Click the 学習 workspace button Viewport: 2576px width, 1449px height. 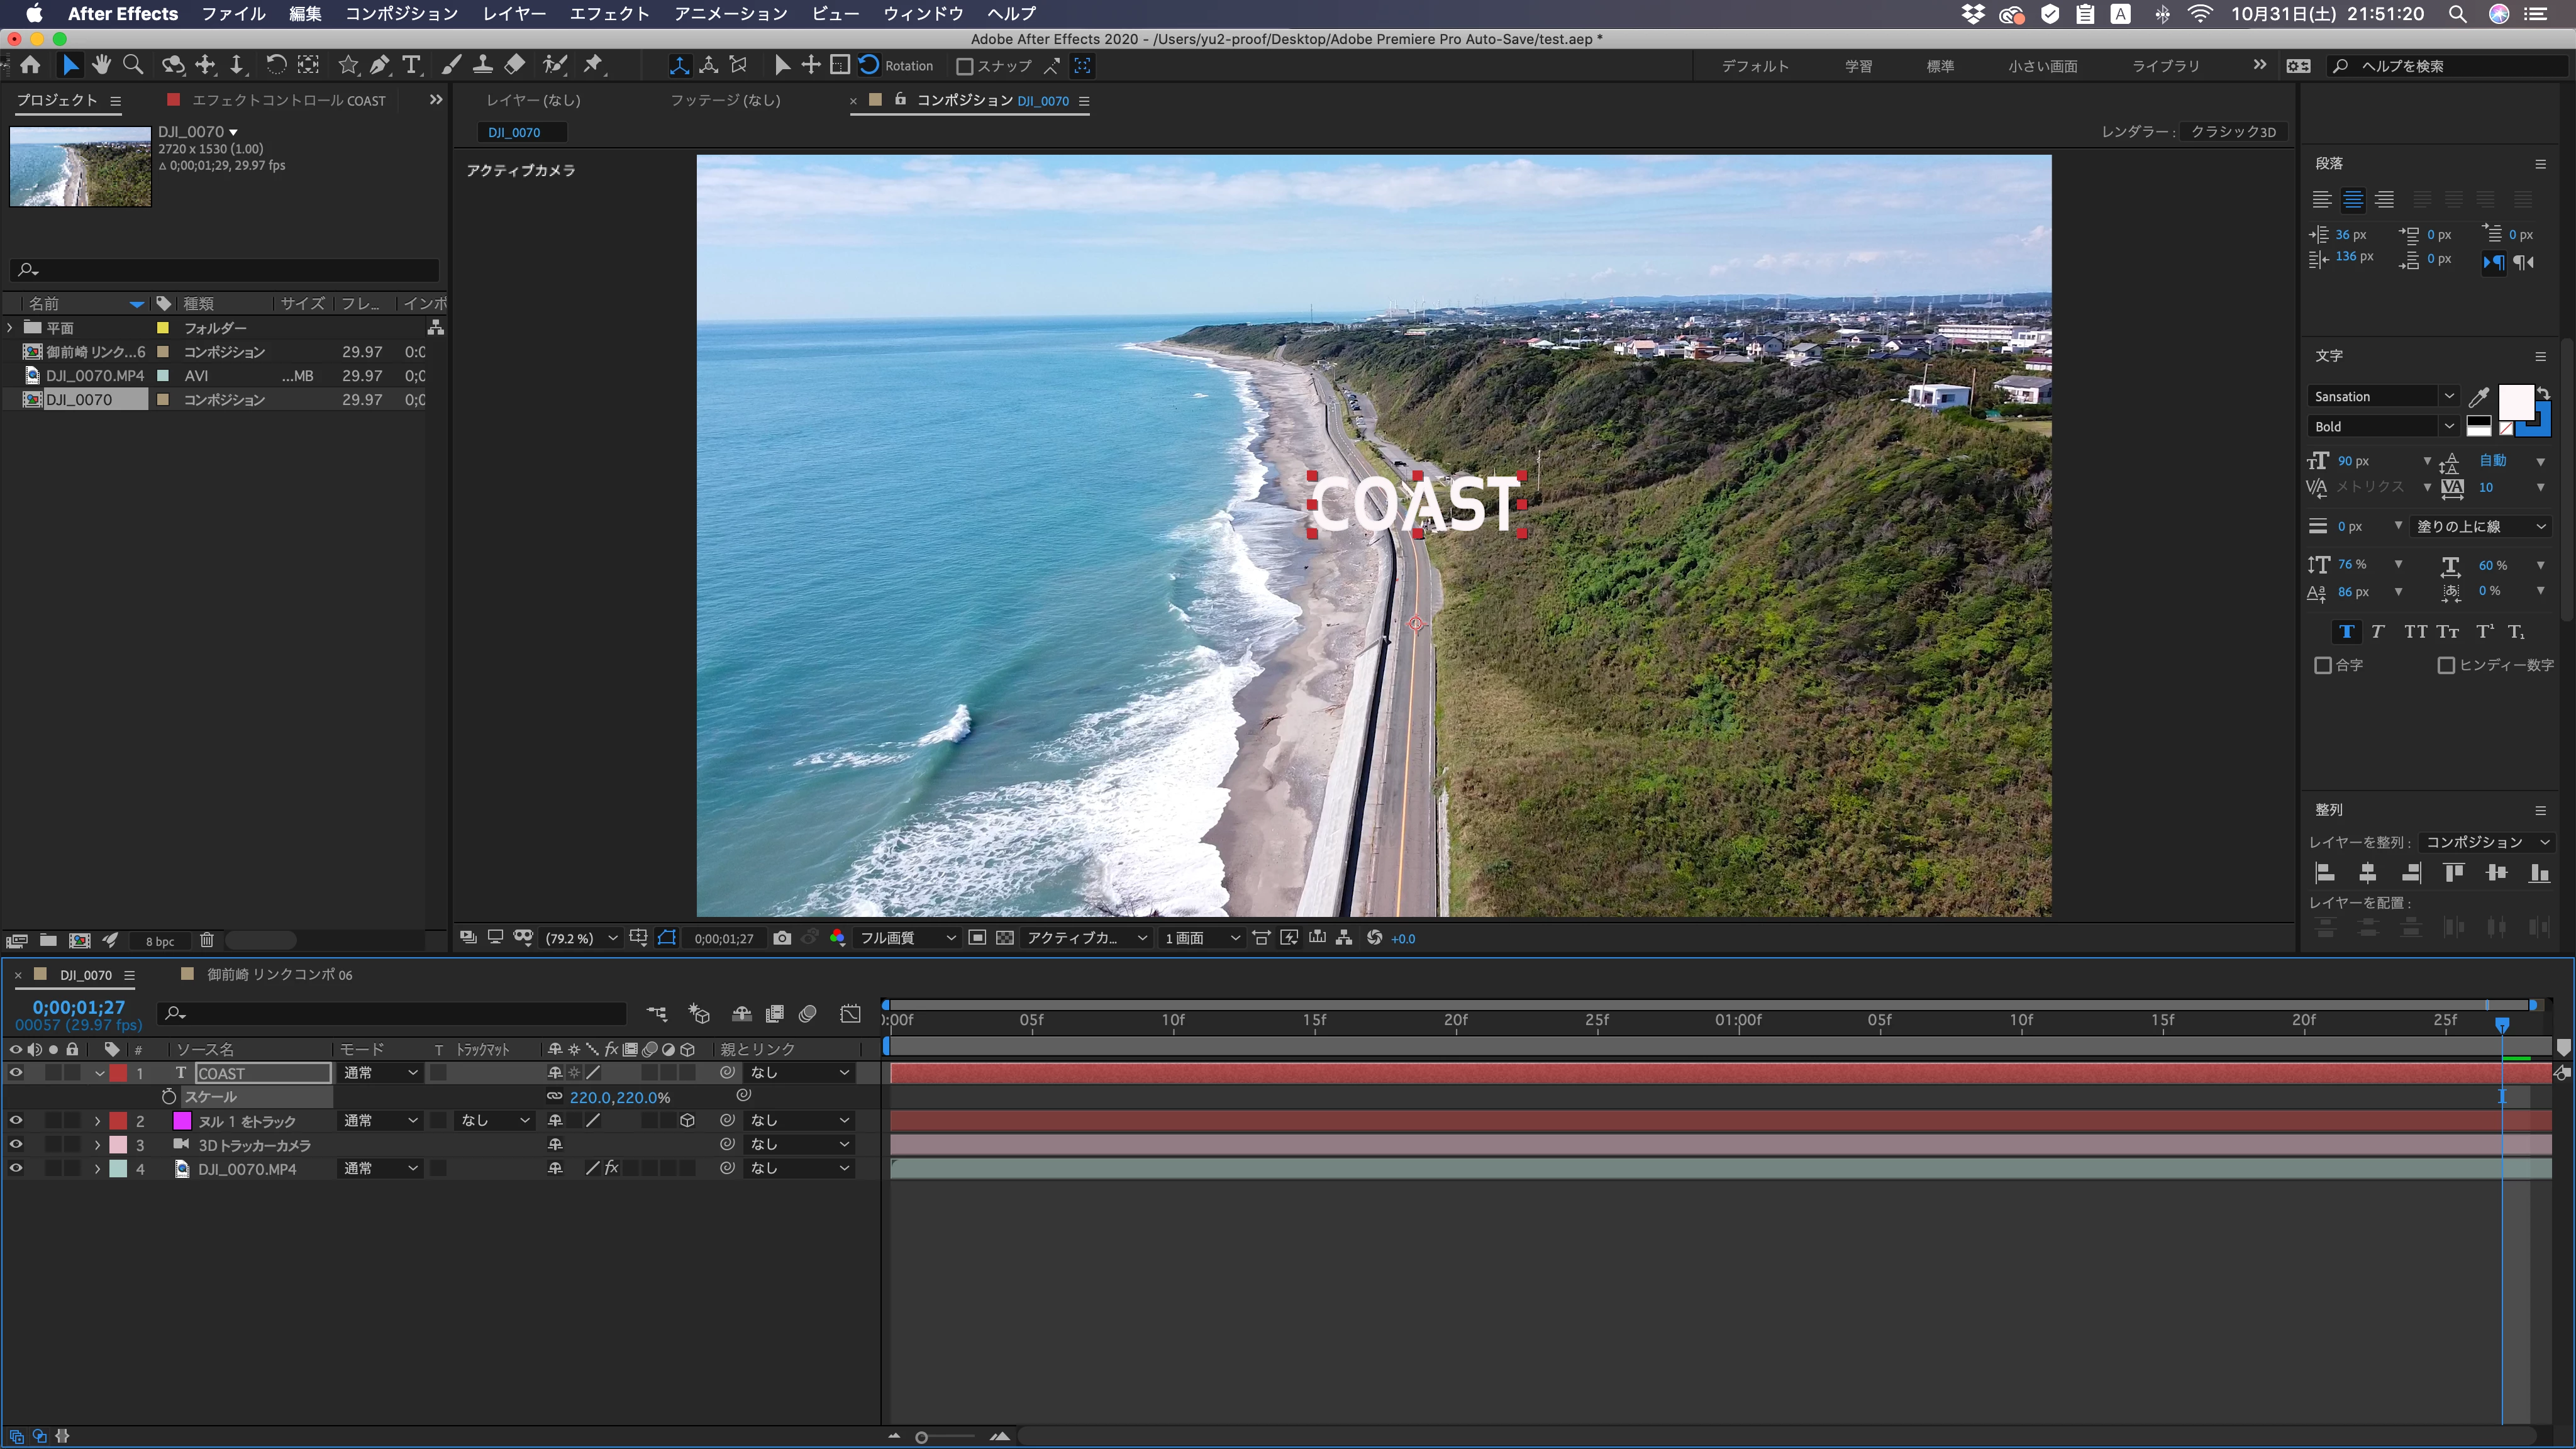point(1858,66)
